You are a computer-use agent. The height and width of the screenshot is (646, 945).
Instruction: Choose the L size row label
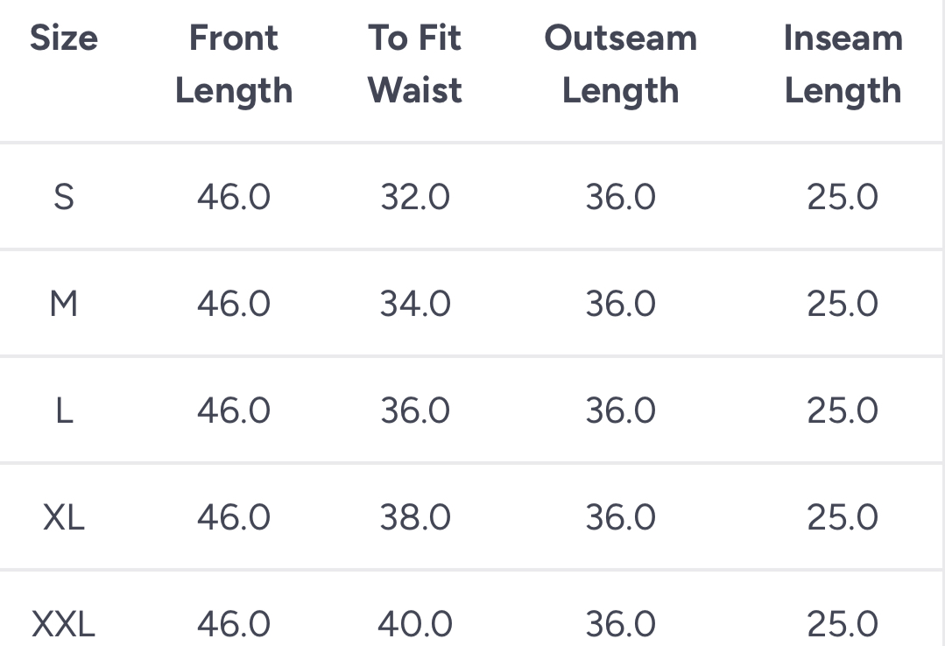pos(63,411)
